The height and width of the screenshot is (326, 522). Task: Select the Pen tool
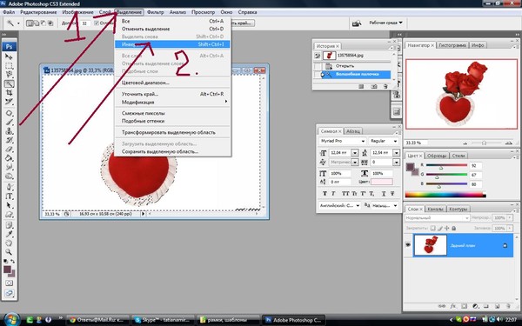pos(9,187)
